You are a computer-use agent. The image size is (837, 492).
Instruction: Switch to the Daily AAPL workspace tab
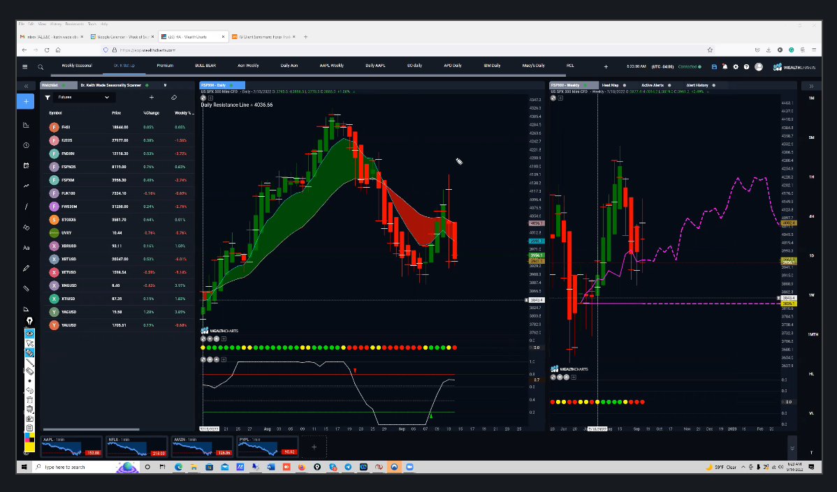[375, 66]
